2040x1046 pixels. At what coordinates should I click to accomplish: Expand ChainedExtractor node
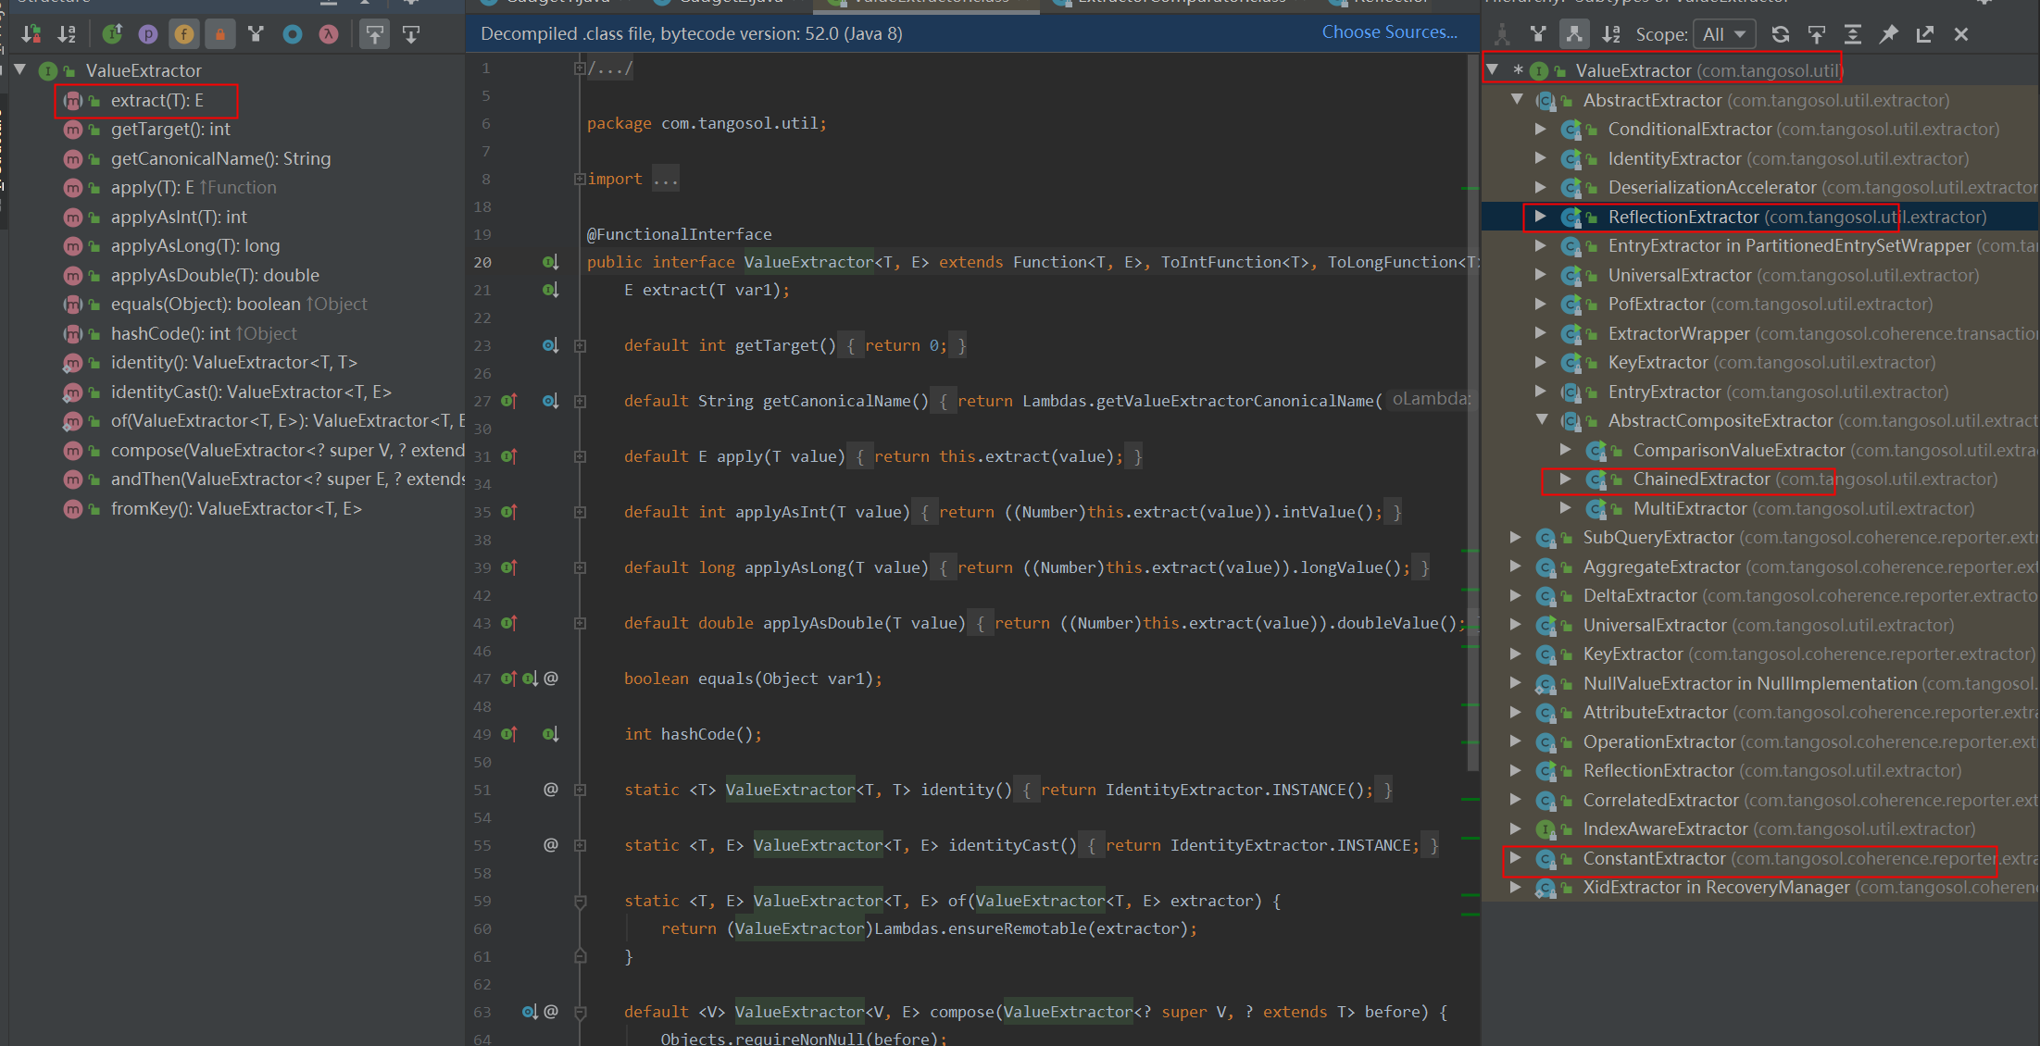(1566, 479)
